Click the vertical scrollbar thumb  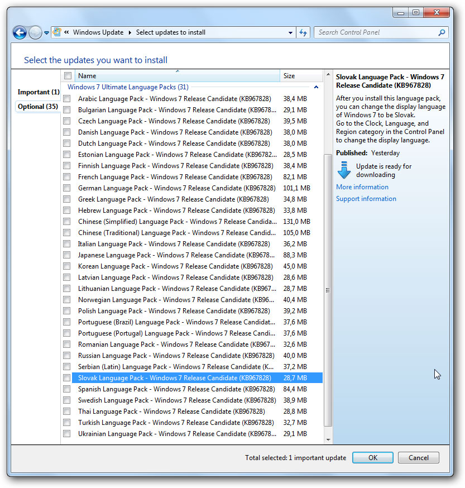click(328, 290)
